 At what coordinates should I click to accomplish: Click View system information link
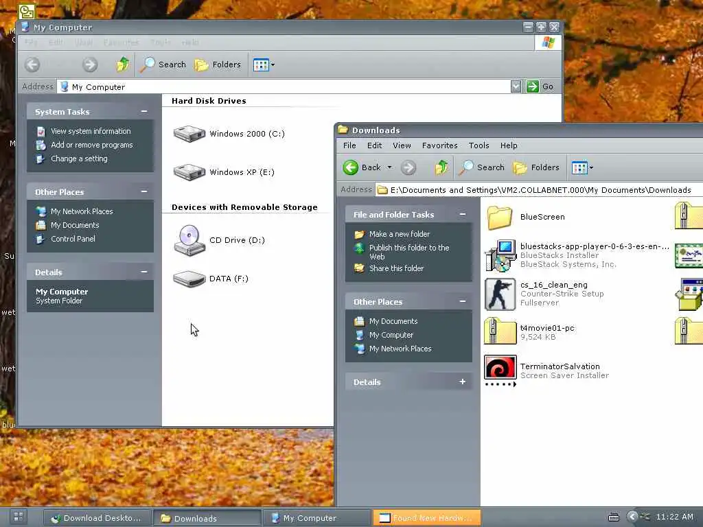point(83,131)
